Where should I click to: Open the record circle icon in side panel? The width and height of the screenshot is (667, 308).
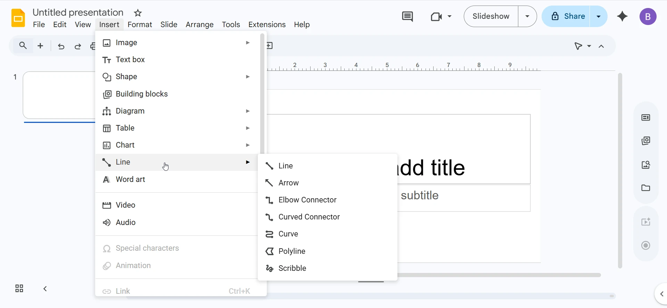[645, 245]
